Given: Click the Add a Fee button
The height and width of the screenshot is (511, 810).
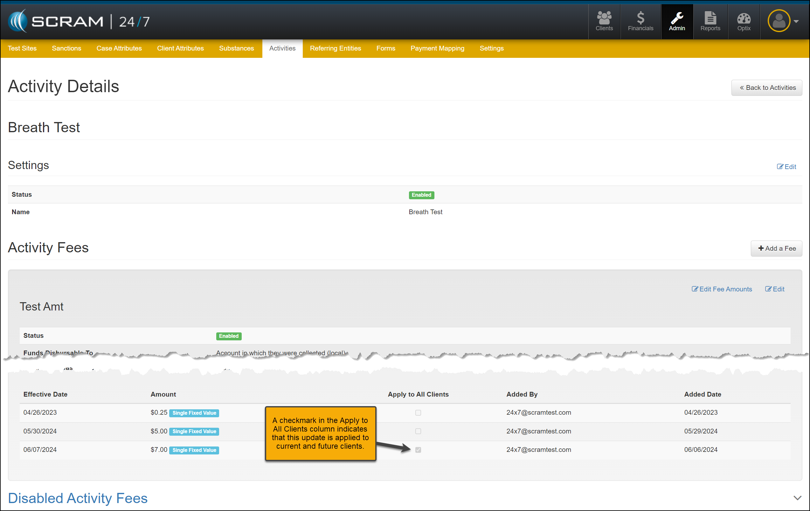Looking at the screenshot, I should pos(776,249).
